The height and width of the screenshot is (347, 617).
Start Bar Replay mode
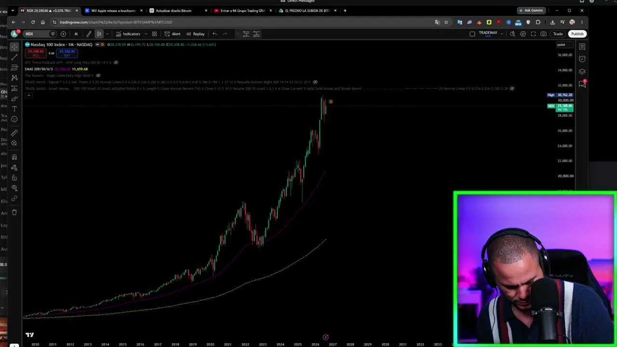195,34
